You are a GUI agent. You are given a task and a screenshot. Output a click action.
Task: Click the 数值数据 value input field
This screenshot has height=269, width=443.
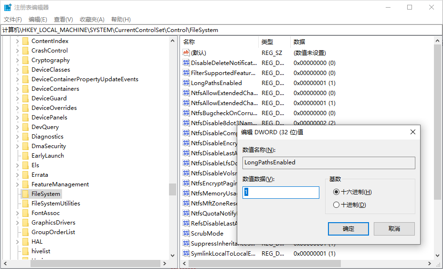pyautogui.click(x=281, y=193)
